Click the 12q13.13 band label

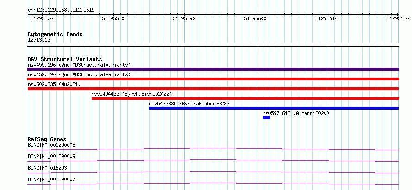tap(39, 40)
